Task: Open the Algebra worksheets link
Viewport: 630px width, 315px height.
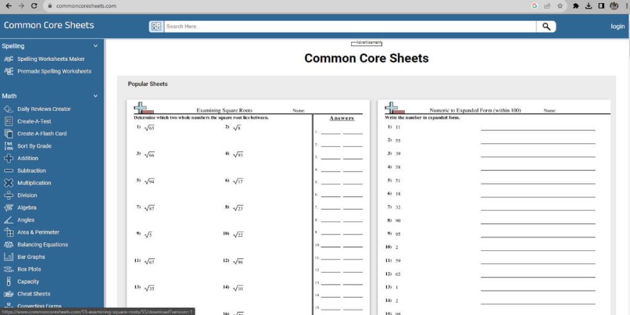Action: (x=26, y=208)
